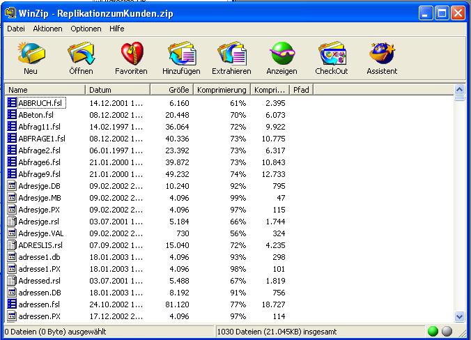The image size is (471, 340).
Task: Start the Assistent wizard icon
Action: [x=382, y=54]
